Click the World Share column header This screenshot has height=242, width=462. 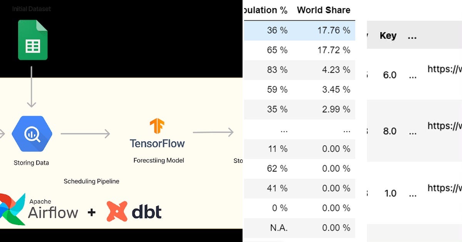tap(323, 10)
